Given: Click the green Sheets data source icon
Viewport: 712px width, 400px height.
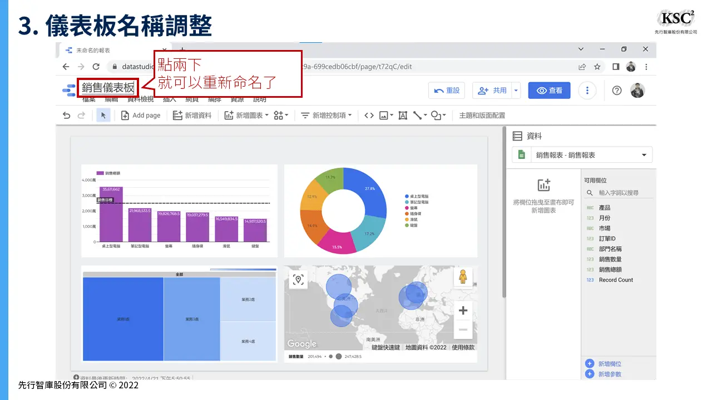Looking at the screenshot, I should point(522,155).
